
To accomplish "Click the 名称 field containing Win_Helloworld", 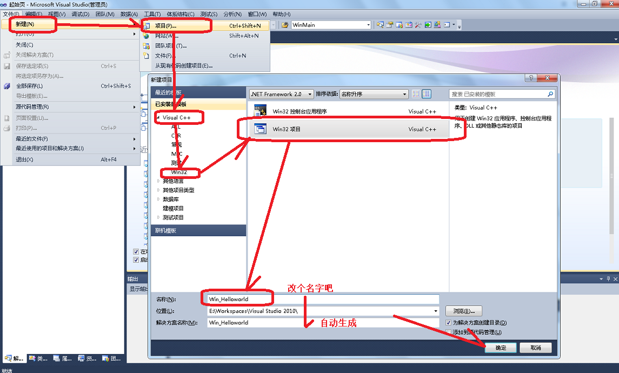I will pos(323,299).
